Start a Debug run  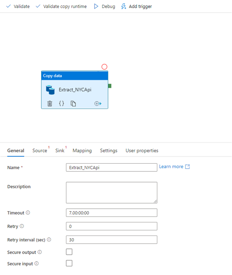[104, 6]
